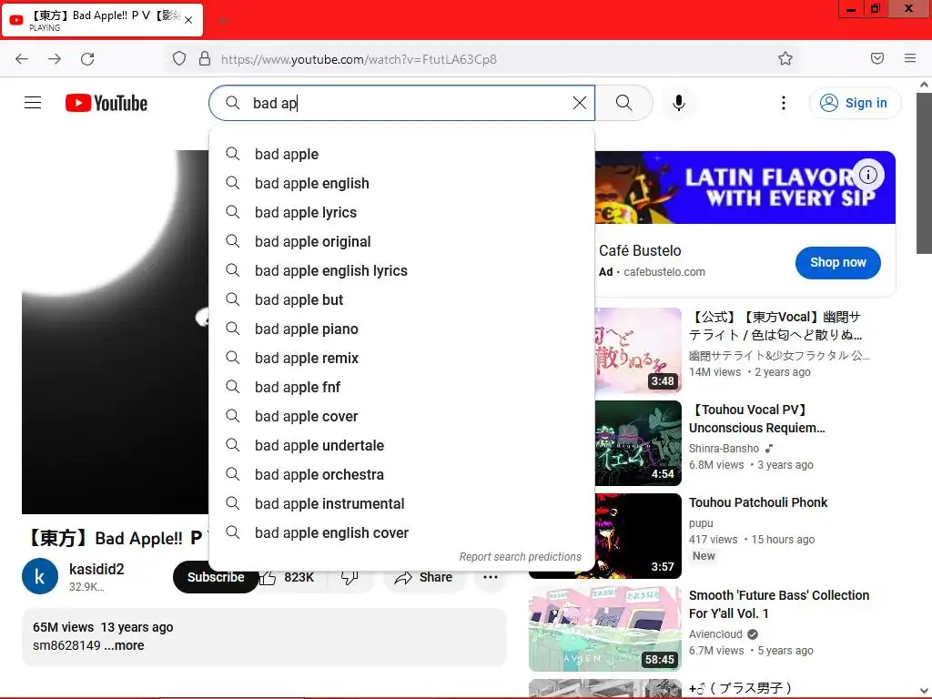View tracking protection shield info
The width and height of the screenshot is (932, 699).
click(x=179, y=59)
